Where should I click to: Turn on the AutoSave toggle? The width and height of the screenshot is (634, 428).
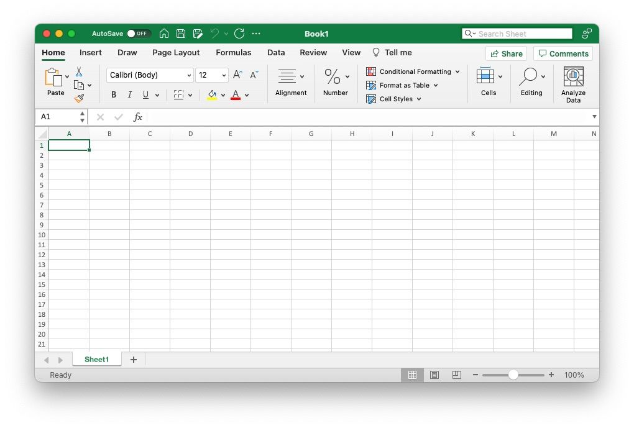click(138, 34)
